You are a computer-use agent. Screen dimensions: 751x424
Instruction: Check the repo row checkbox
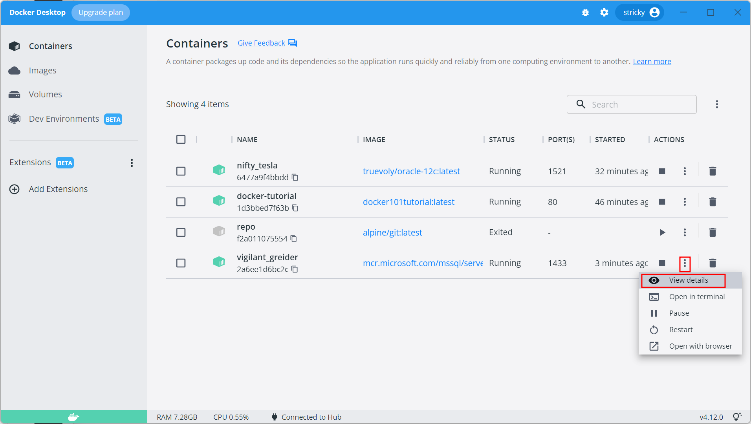click(x=181, y=232)
